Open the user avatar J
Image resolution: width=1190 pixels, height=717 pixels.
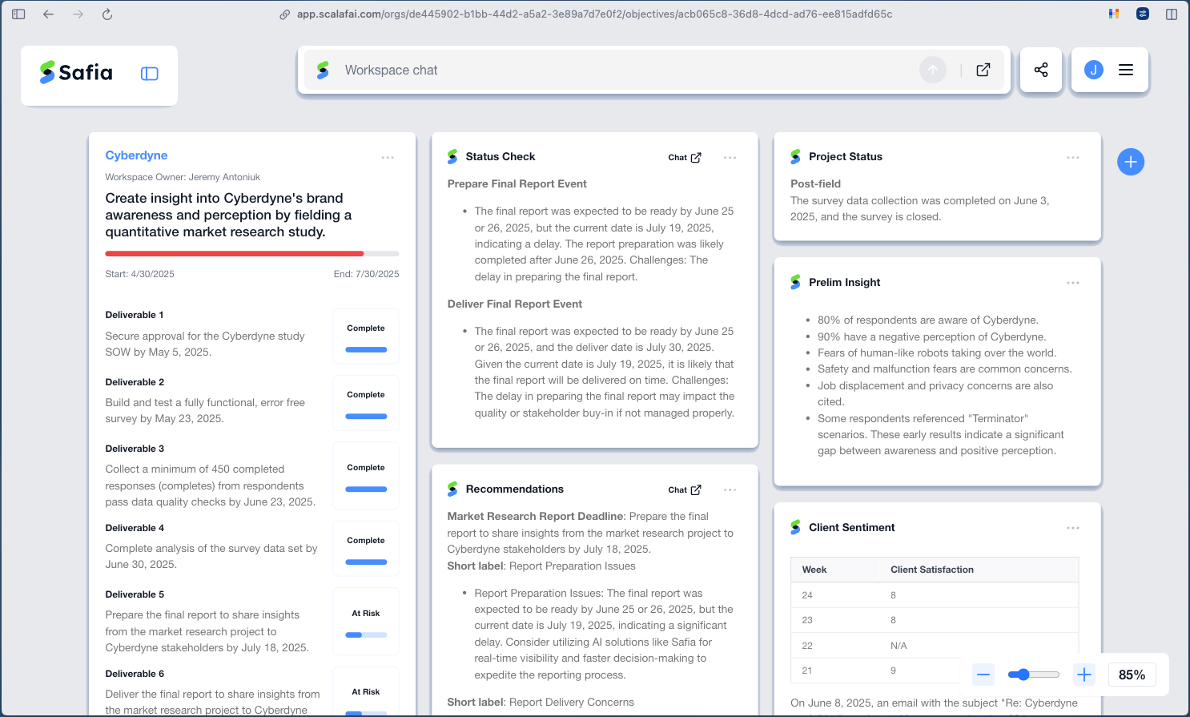(1094, 70)
